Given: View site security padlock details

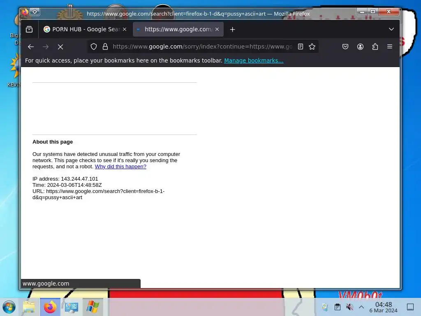Looking at the screenshot, I should tap(105, 47).
